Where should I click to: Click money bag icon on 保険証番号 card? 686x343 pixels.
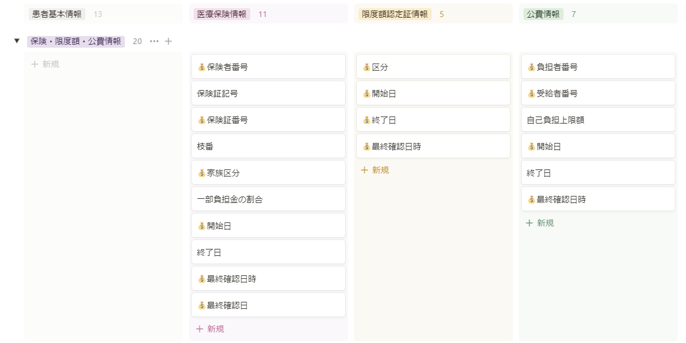click(201, 120)
